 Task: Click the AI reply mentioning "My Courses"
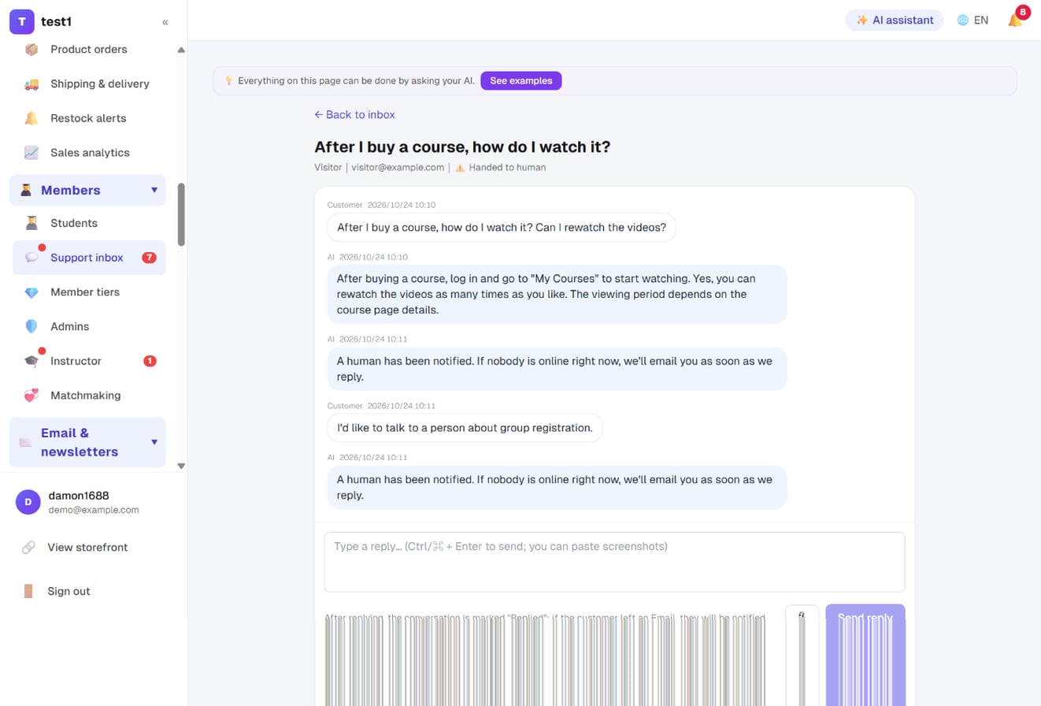558,294
